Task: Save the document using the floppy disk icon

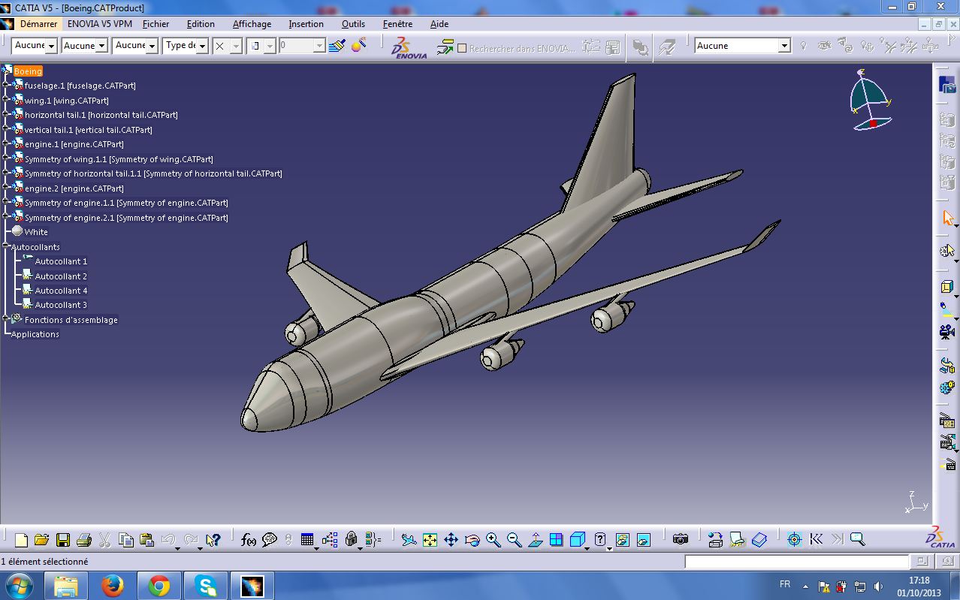Action: click(x=62, y=539)
